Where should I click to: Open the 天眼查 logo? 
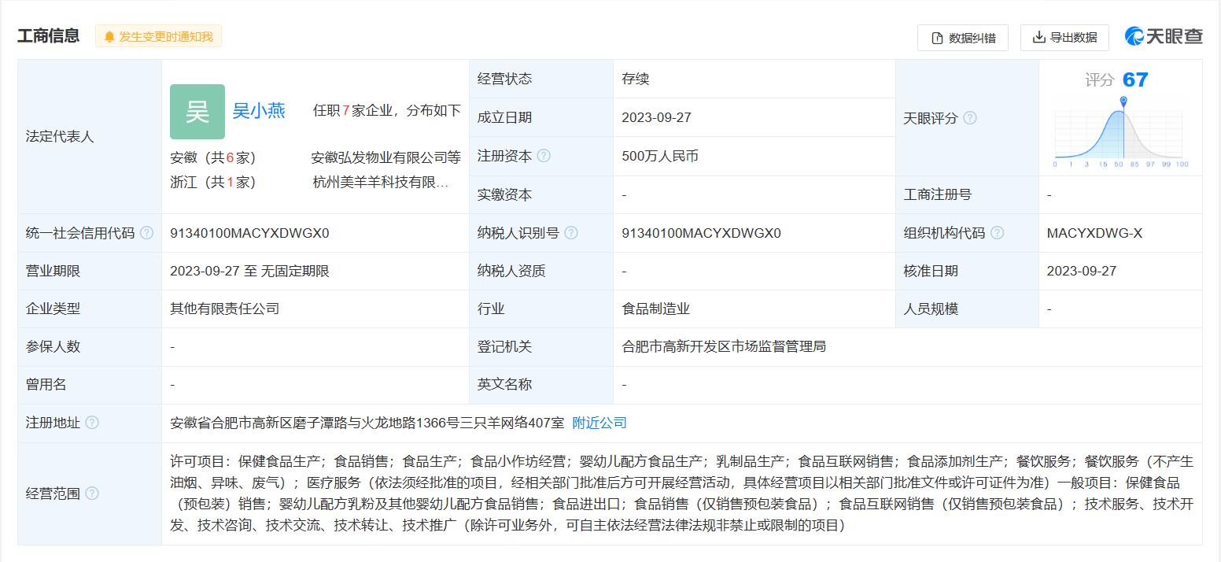tap(1164, 36)
